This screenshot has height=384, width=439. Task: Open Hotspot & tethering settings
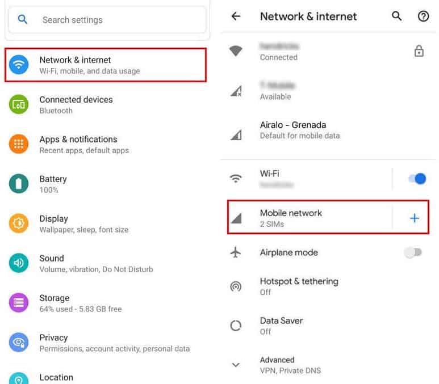click(x=299, y=286)
